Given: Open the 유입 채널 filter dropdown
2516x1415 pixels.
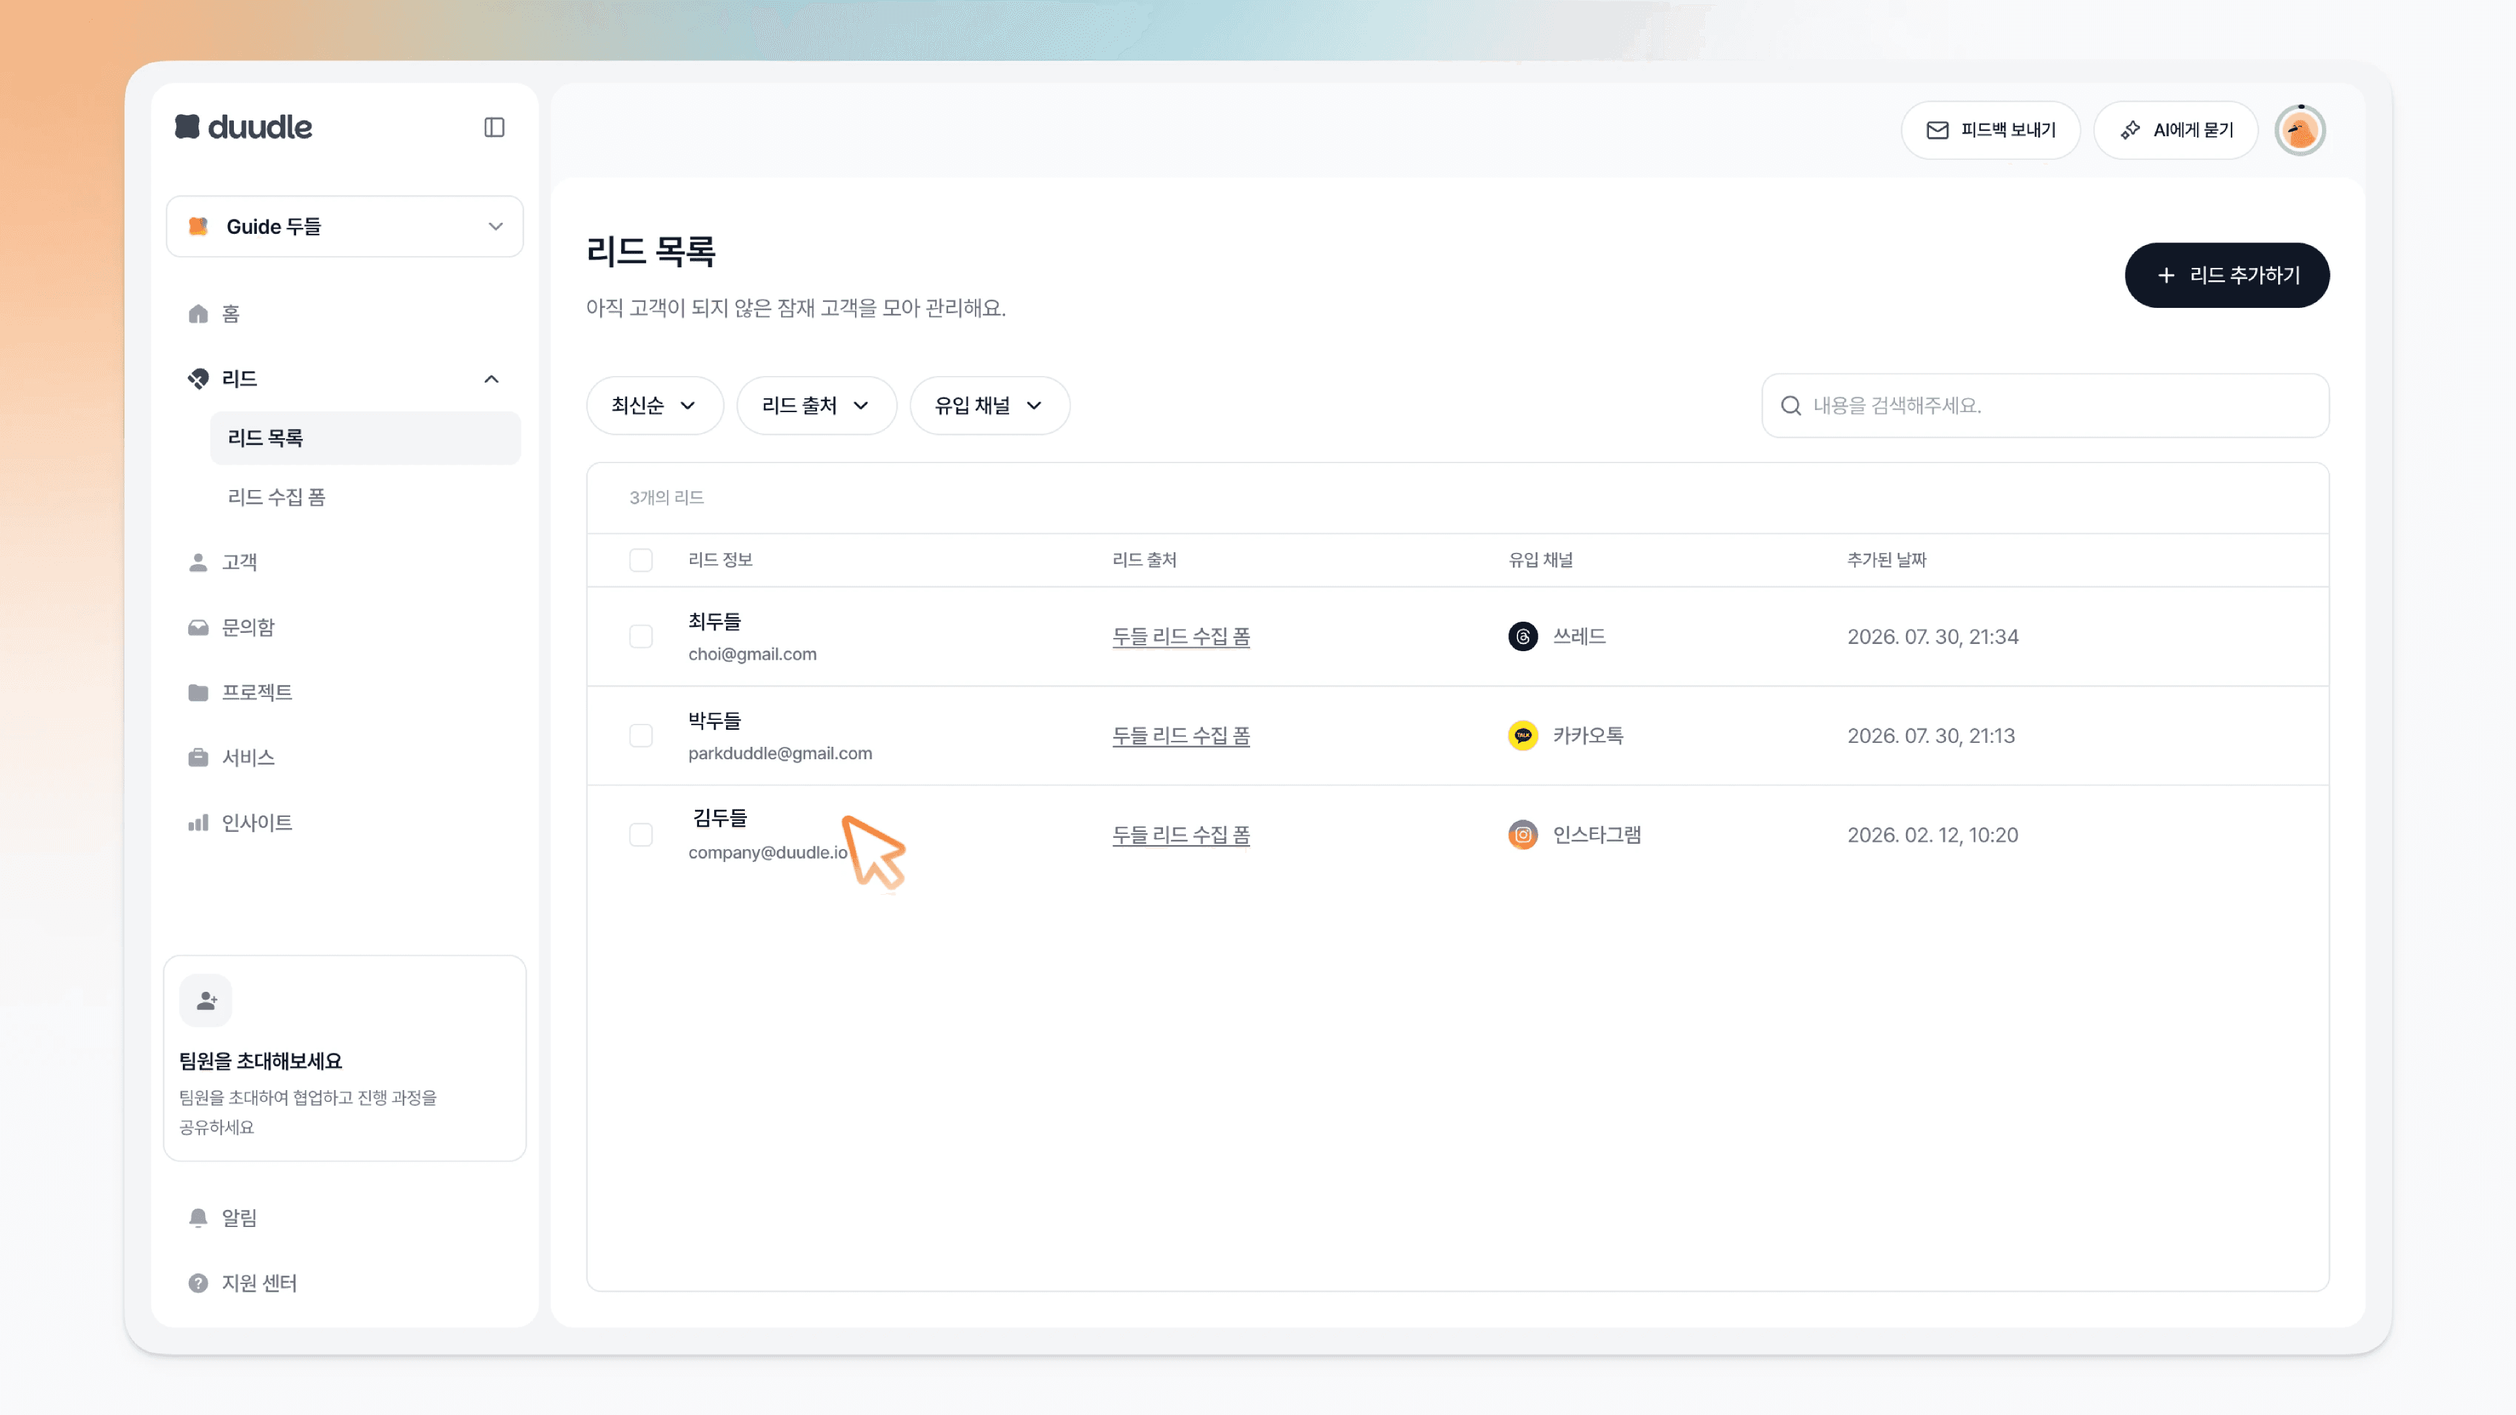Looking at the screenshot, I should [x=989, y=406].
